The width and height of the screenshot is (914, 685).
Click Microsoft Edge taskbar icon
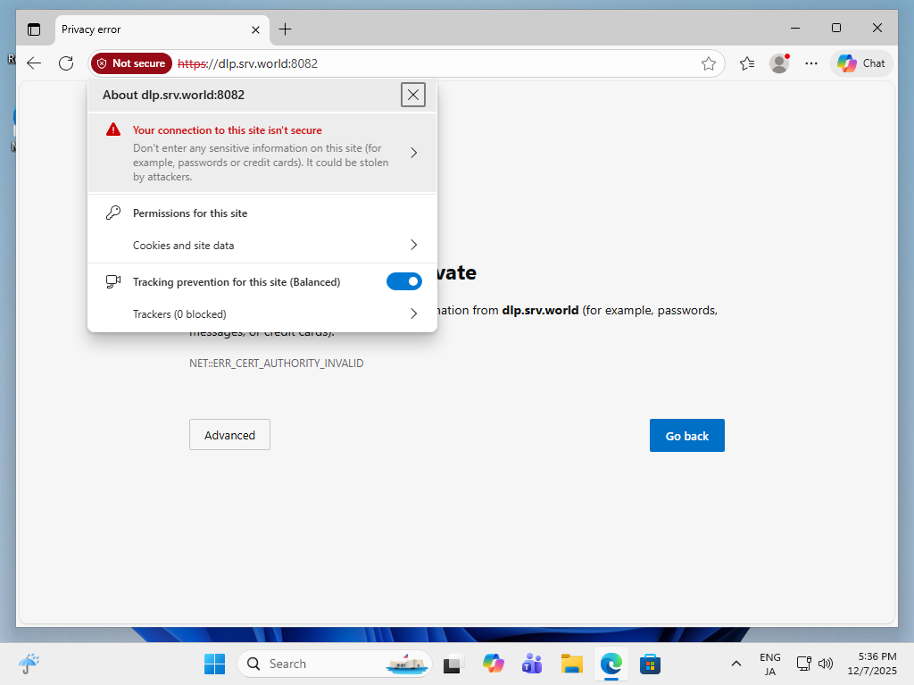tap(611, 664)
